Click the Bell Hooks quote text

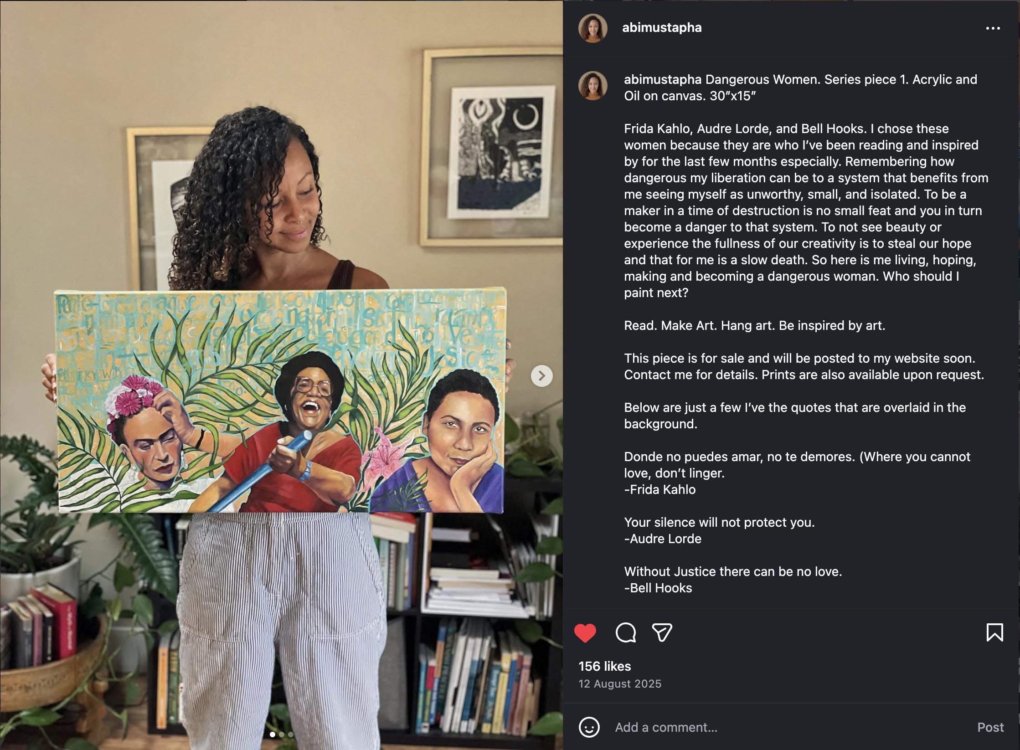click(x=733, y=571)
